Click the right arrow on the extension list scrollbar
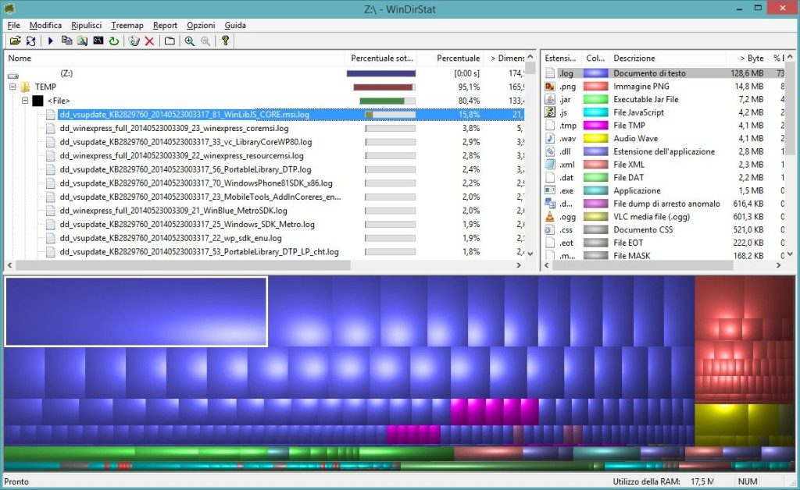Screen dimensions: 800x490 [779, 265]
